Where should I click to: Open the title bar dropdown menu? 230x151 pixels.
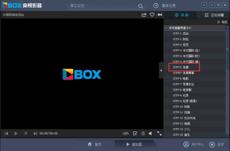pos(204,5)
